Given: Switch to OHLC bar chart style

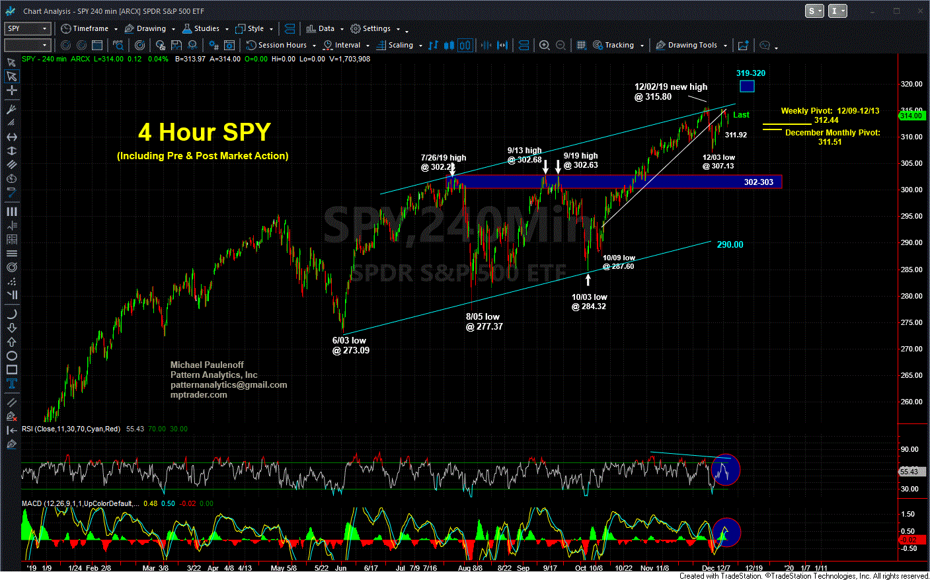Looking at the screenshot, I should pyautogui.click(x=434, y=45).
